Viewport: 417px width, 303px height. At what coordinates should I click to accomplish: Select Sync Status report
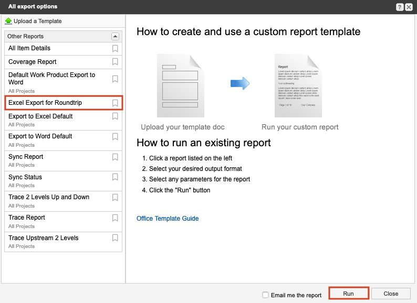[25, 177]
